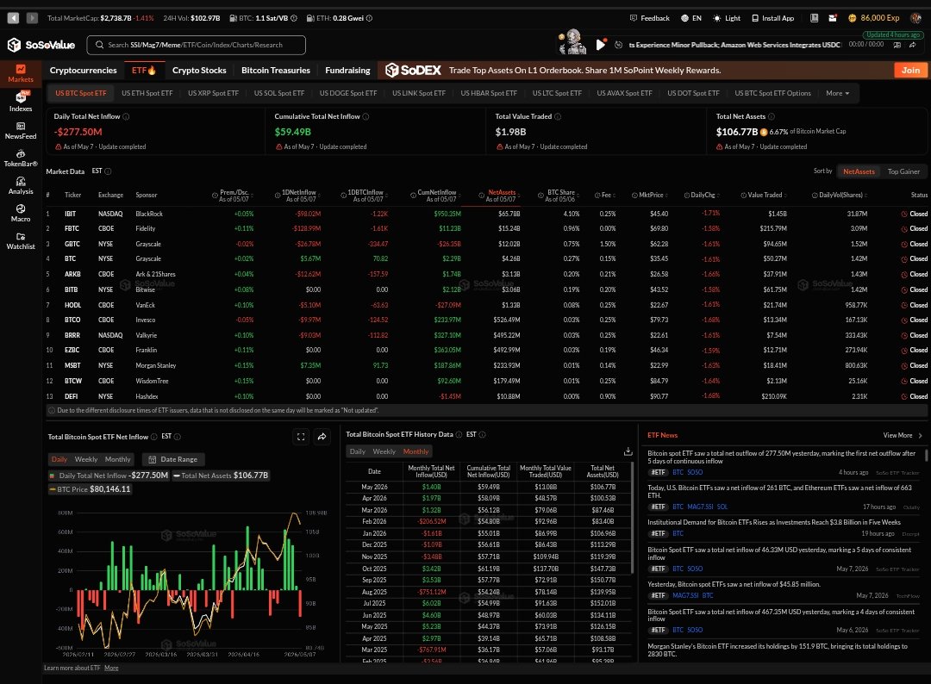Image resolution: width=931 pixels, height=684 pixels.
Task: Show info for Total Net Assets
Action: [x=772, y=117]
